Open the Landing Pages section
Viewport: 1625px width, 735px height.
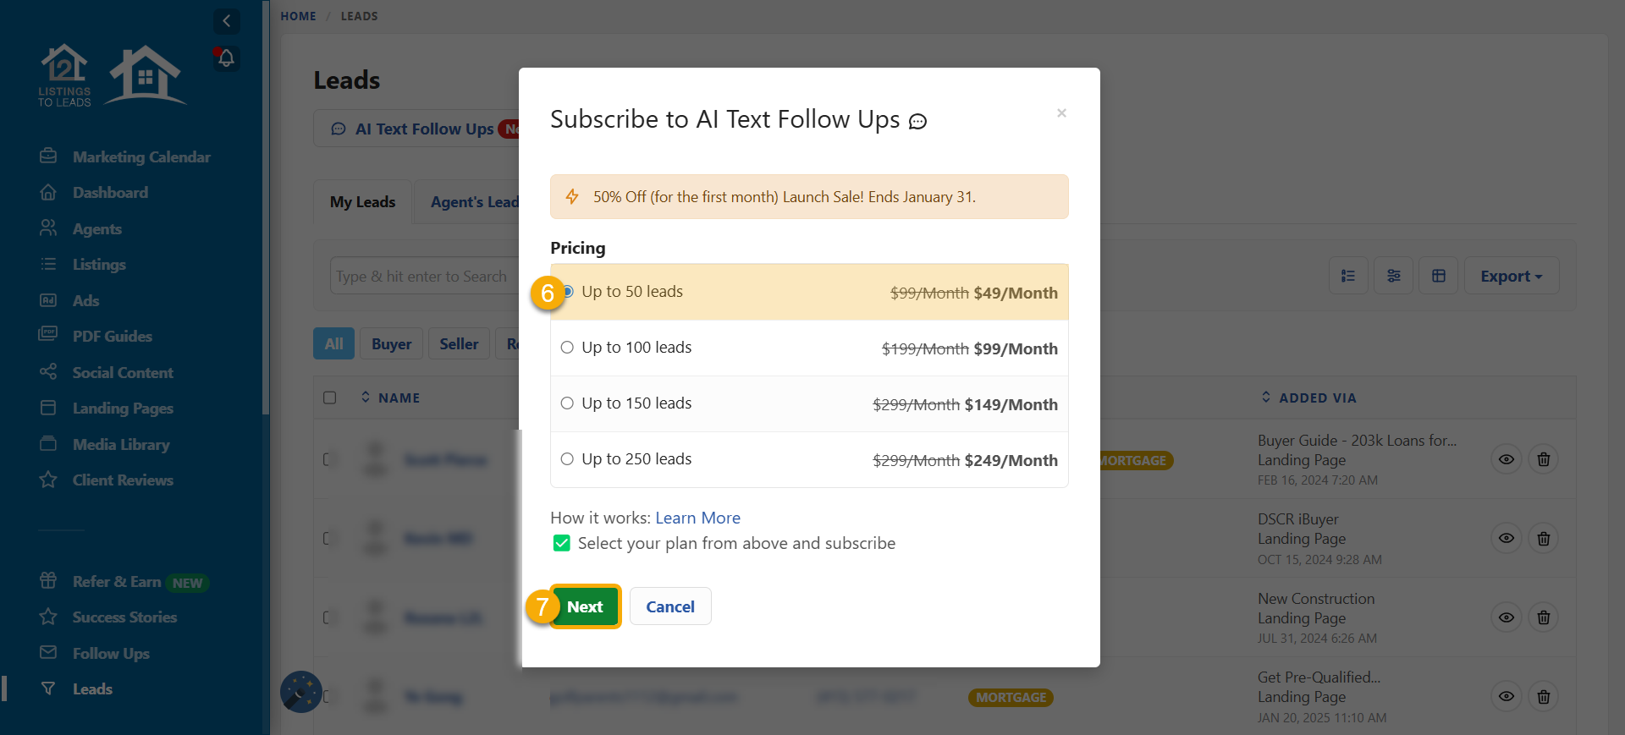click(122, 408)
